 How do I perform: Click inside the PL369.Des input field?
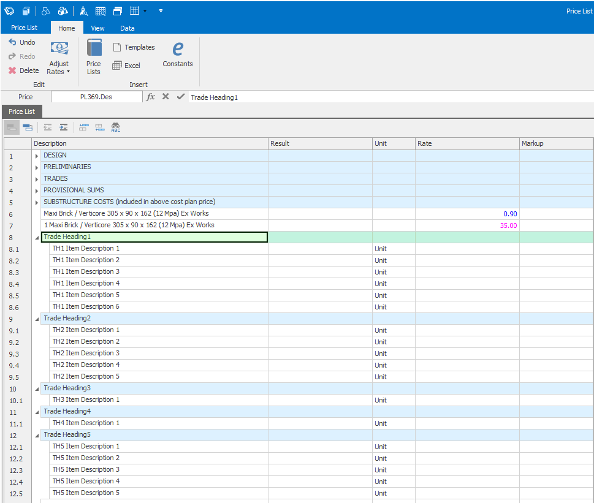95,96
